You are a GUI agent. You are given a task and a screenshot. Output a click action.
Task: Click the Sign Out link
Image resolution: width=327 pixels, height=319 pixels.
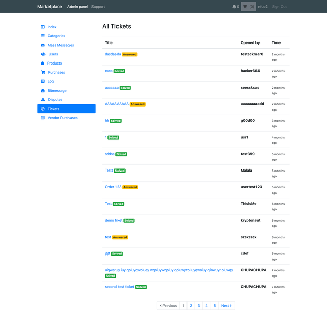point(279,7)
